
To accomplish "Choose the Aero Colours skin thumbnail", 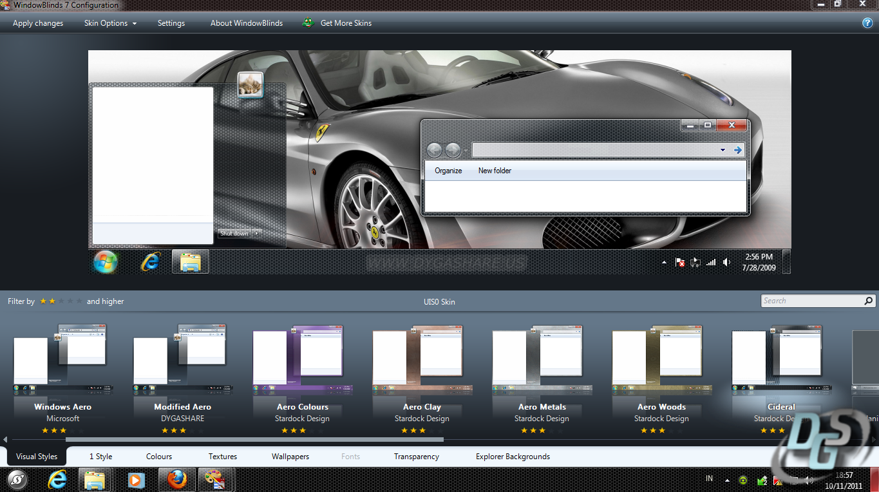I will [302, 359].
